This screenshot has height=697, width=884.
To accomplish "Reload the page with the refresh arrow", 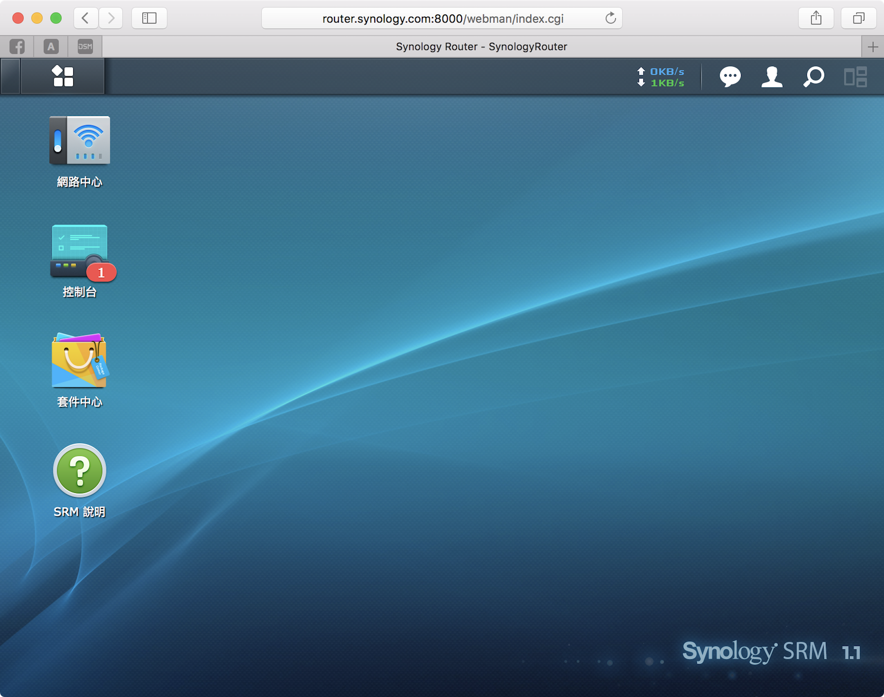I will click(610, 19).
